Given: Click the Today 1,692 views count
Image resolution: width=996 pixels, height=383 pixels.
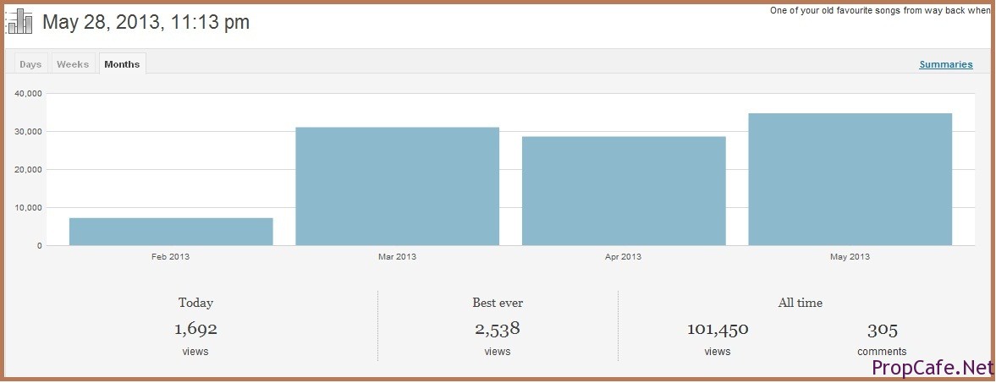Looking at the screenshot, I should tap(195, 329).
